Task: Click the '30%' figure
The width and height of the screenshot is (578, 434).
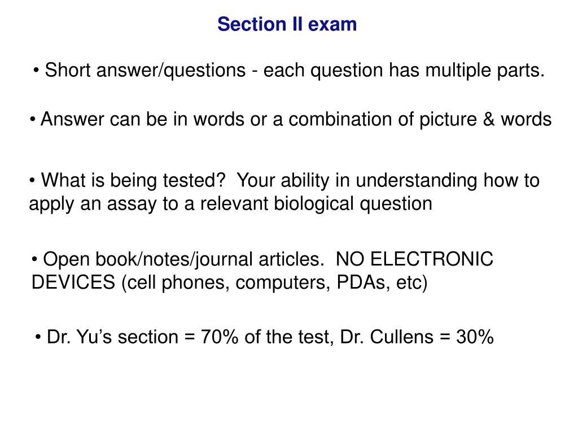Action: (x=475, y=337)
